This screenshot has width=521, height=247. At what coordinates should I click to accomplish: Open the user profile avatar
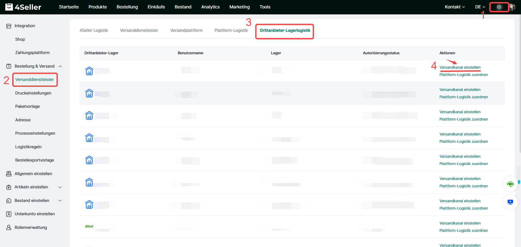(512, 7)
